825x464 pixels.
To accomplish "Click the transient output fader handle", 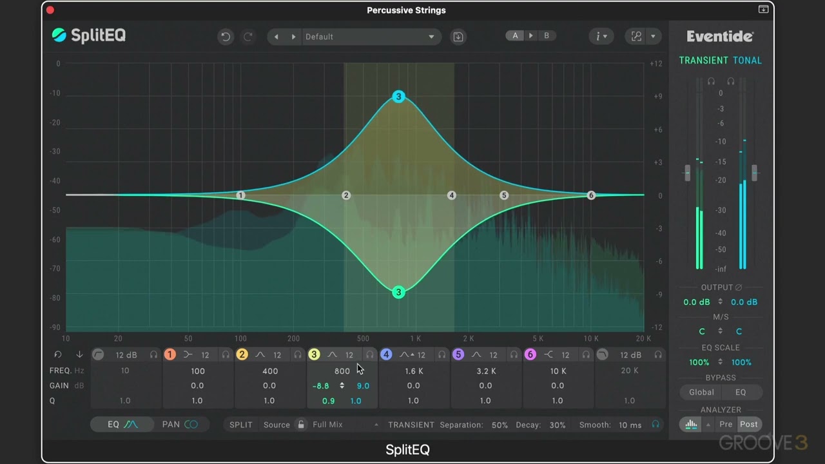I will 687,172.
